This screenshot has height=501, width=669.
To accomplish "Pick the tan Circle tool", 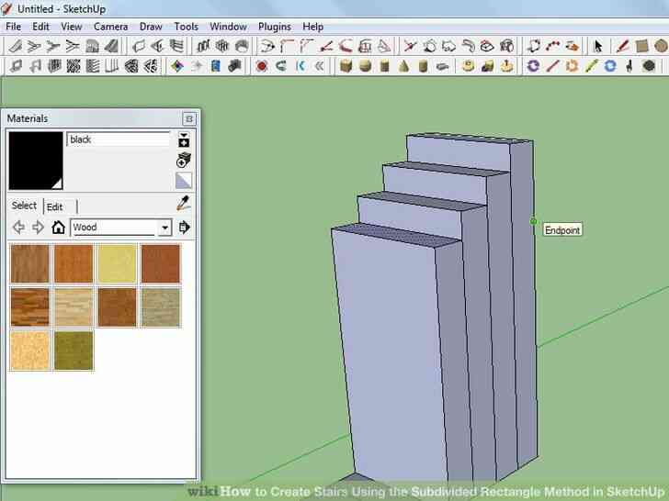I will point(661,46).
